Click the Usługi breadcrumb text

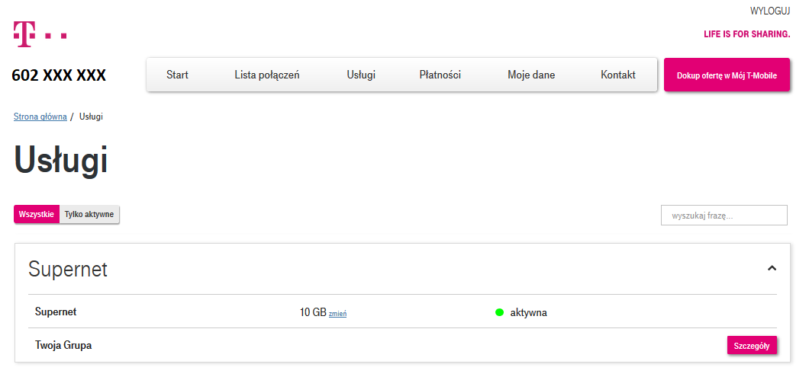[92, 117]
